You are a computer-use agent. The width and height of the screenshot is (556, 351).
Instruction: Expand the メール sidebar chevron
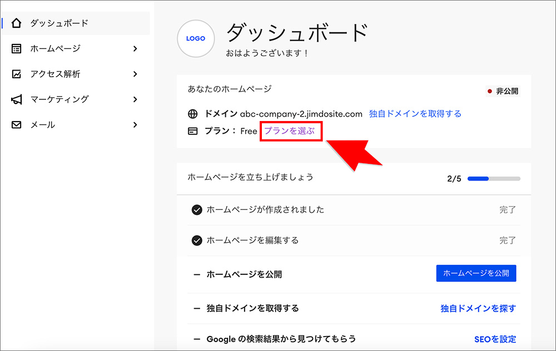[135, 124]
